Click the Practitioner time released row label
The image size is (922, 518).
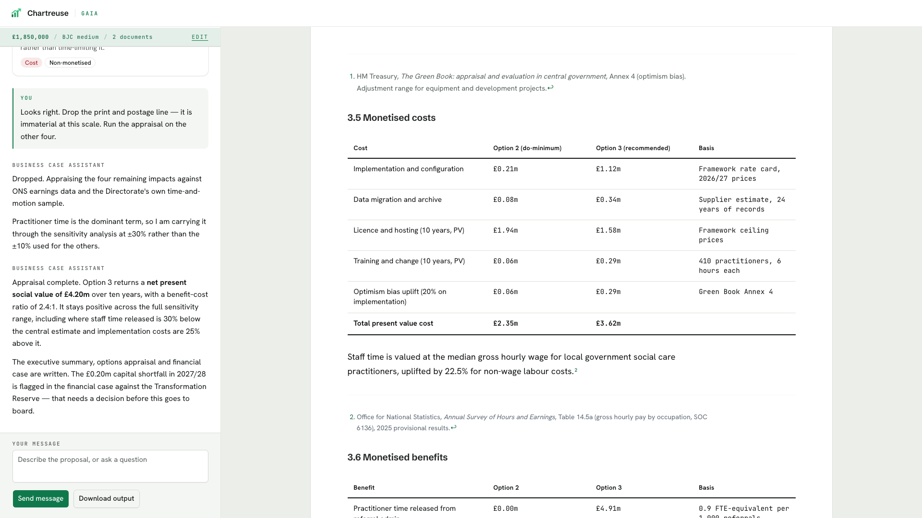click(405, 511)
